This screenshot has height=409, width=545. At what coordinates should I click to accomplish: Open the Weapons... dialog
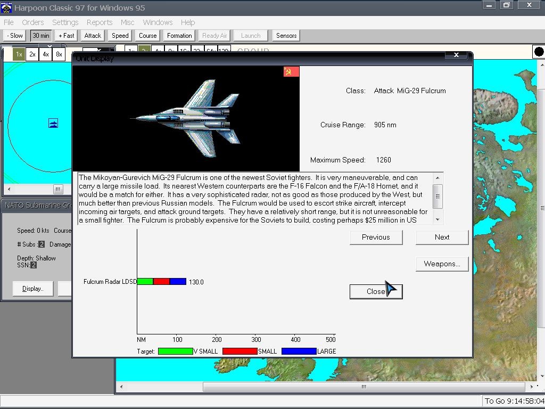coord(442,264)
